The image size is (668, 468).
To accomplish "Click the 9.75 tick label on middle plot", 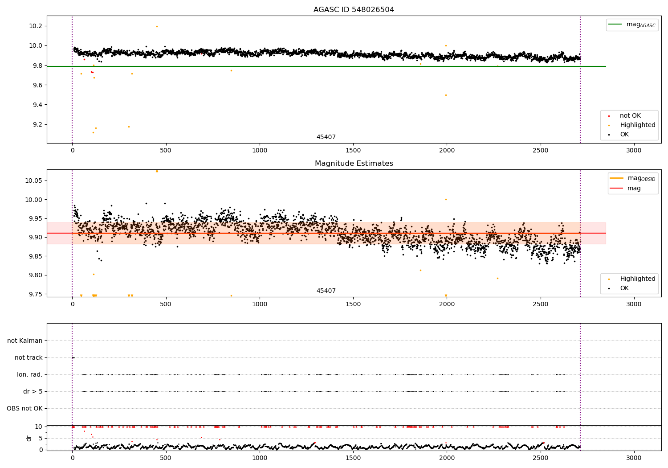I will 36,294.
